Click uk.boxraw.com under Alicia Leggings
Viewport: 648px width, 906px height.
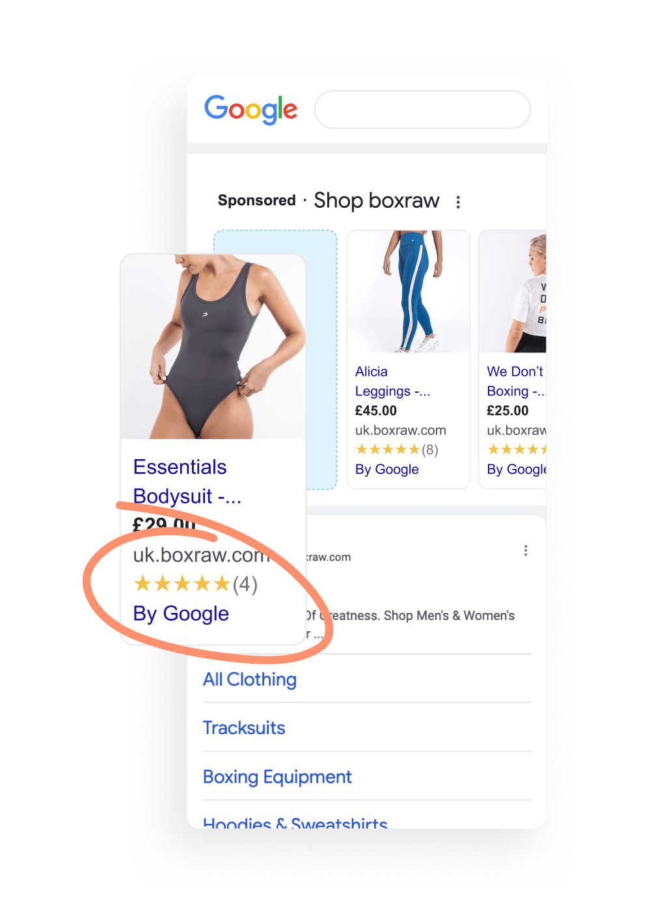[401, 431]
